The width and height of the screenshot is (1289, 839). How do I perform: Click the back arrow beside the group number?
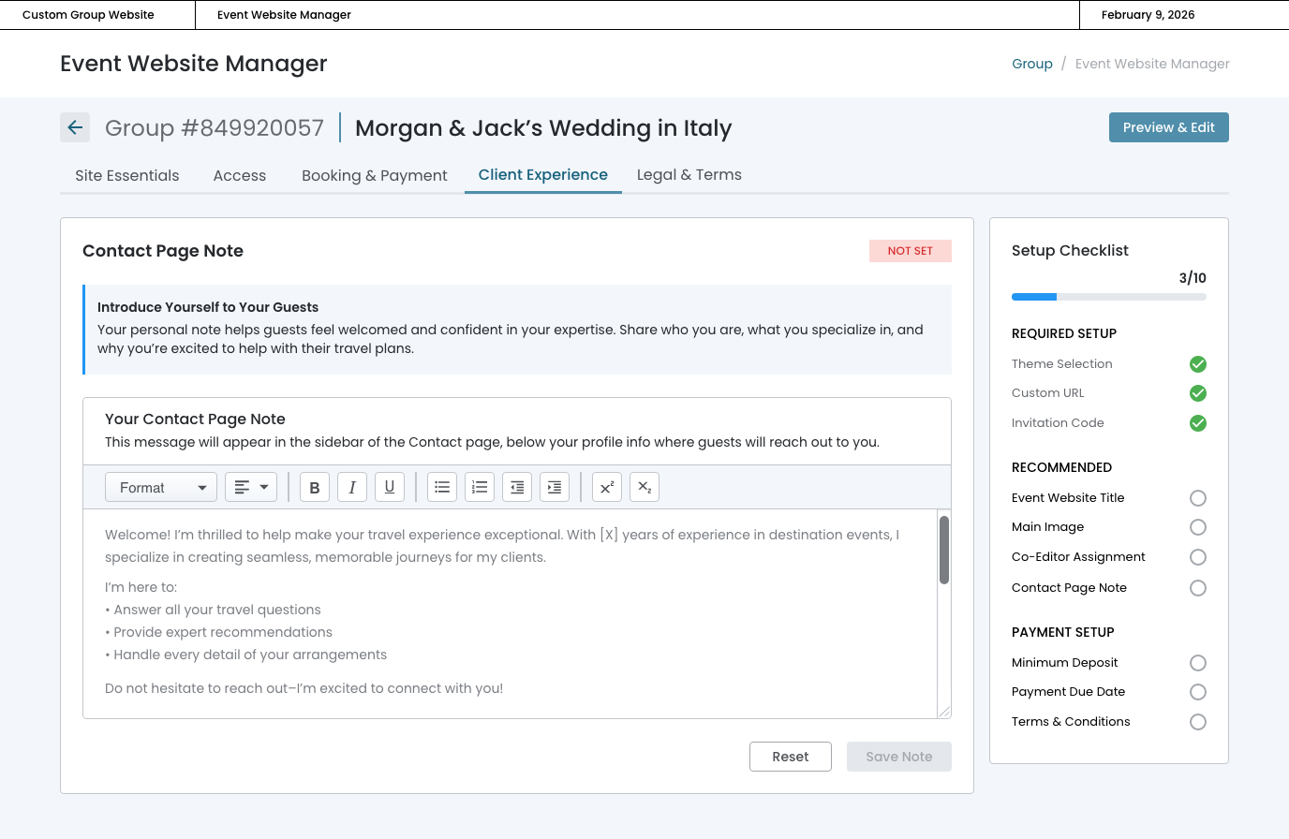[x=75, y=127]
